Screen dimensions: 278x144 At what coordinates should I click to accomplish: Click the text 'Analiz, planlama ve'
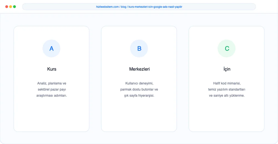(52, 83)
